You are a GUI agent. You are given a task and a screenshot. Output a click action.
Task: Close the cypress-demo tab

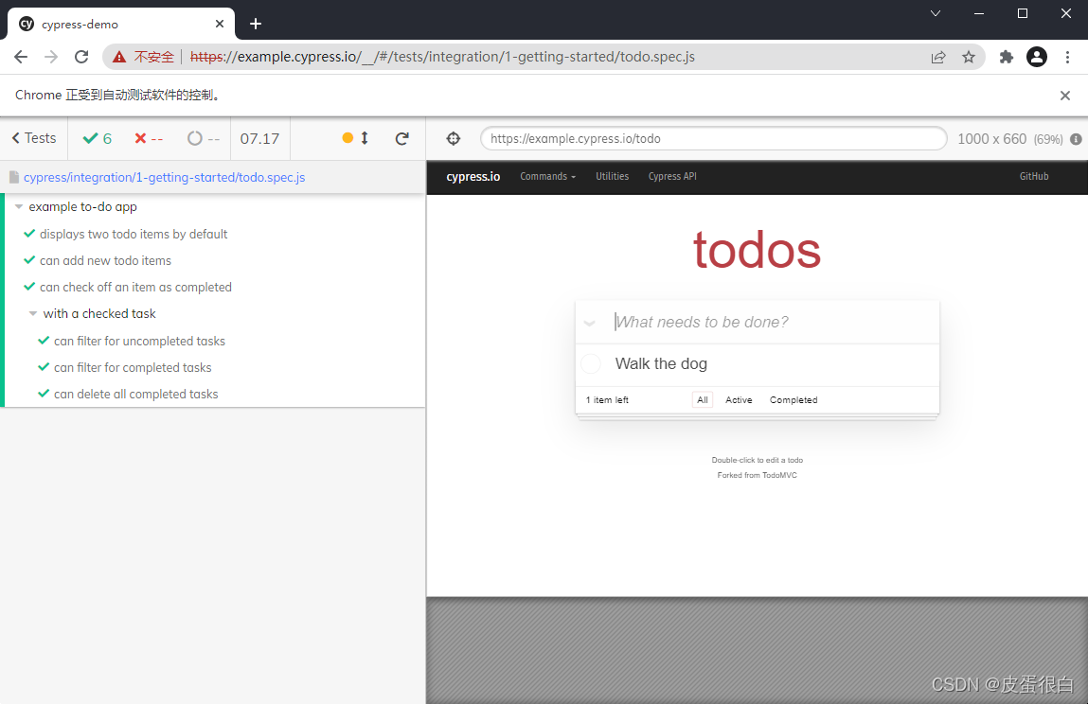coord(220,24)
